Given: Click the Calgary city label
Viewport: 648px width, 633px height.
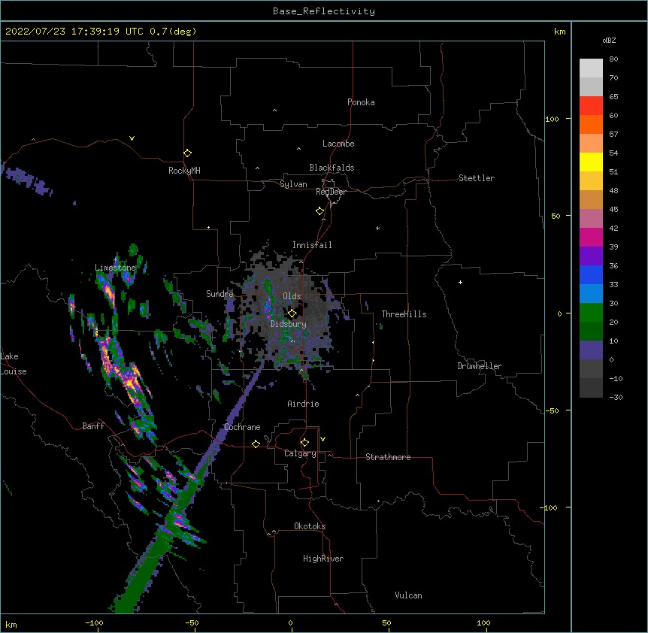Looking at the screenshot, I should pos(300,453).
